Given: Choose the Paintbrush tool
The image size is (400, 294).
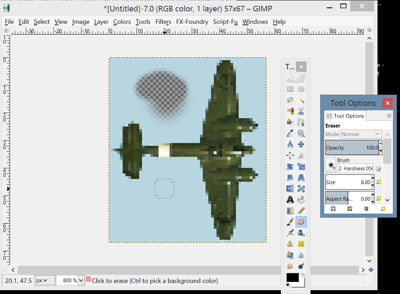Looking at the screenshot, I should (x=290, y=222).
